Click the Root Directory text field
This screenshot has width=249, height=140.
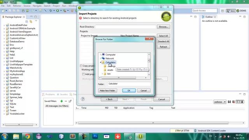point(125,27)
